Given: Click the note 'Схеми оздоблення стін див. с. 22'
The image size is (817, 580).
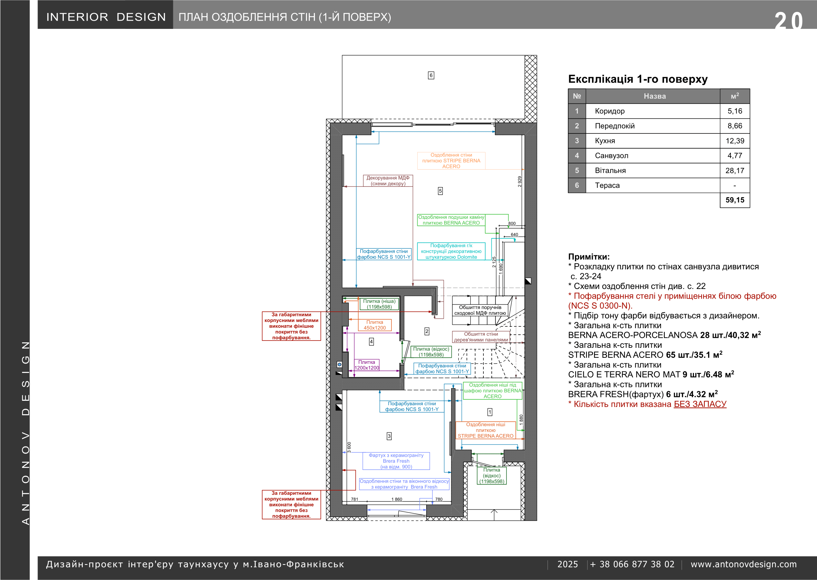Looking at the screenshot, I should (637, 286).
